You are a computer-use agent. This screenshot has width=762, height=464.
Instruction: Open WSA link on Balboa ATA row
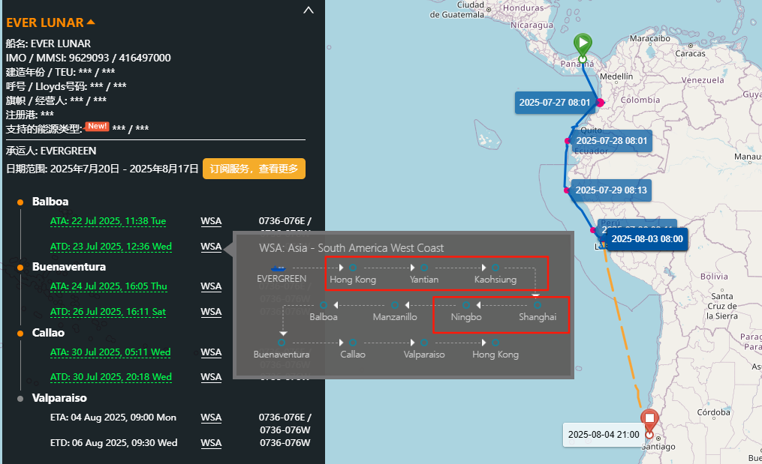pyautogui.click(x=211, y=221)
